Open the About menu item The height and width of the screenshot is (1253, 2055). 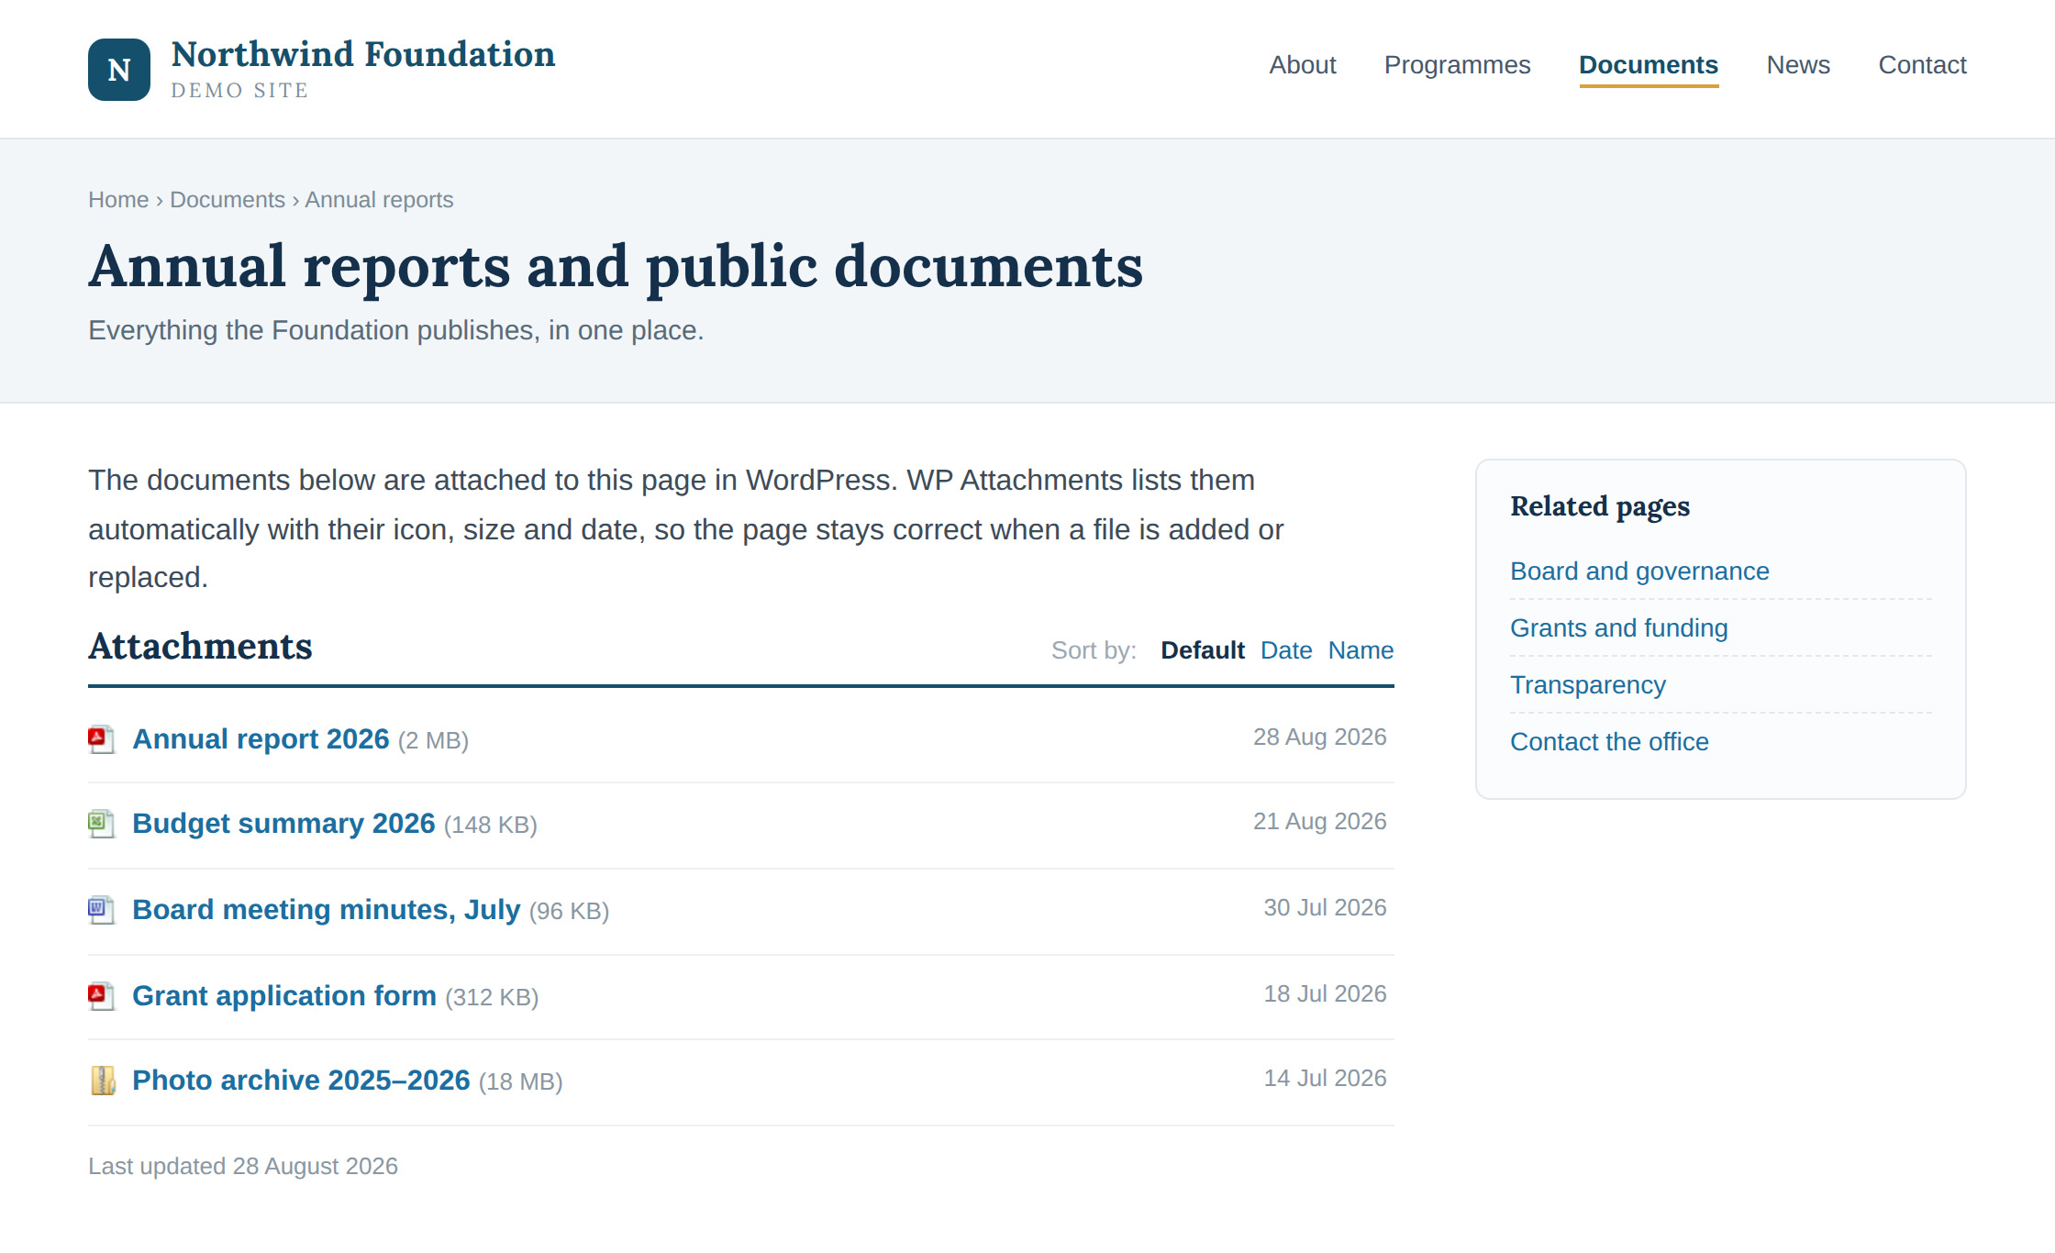tap(1303, 65)
